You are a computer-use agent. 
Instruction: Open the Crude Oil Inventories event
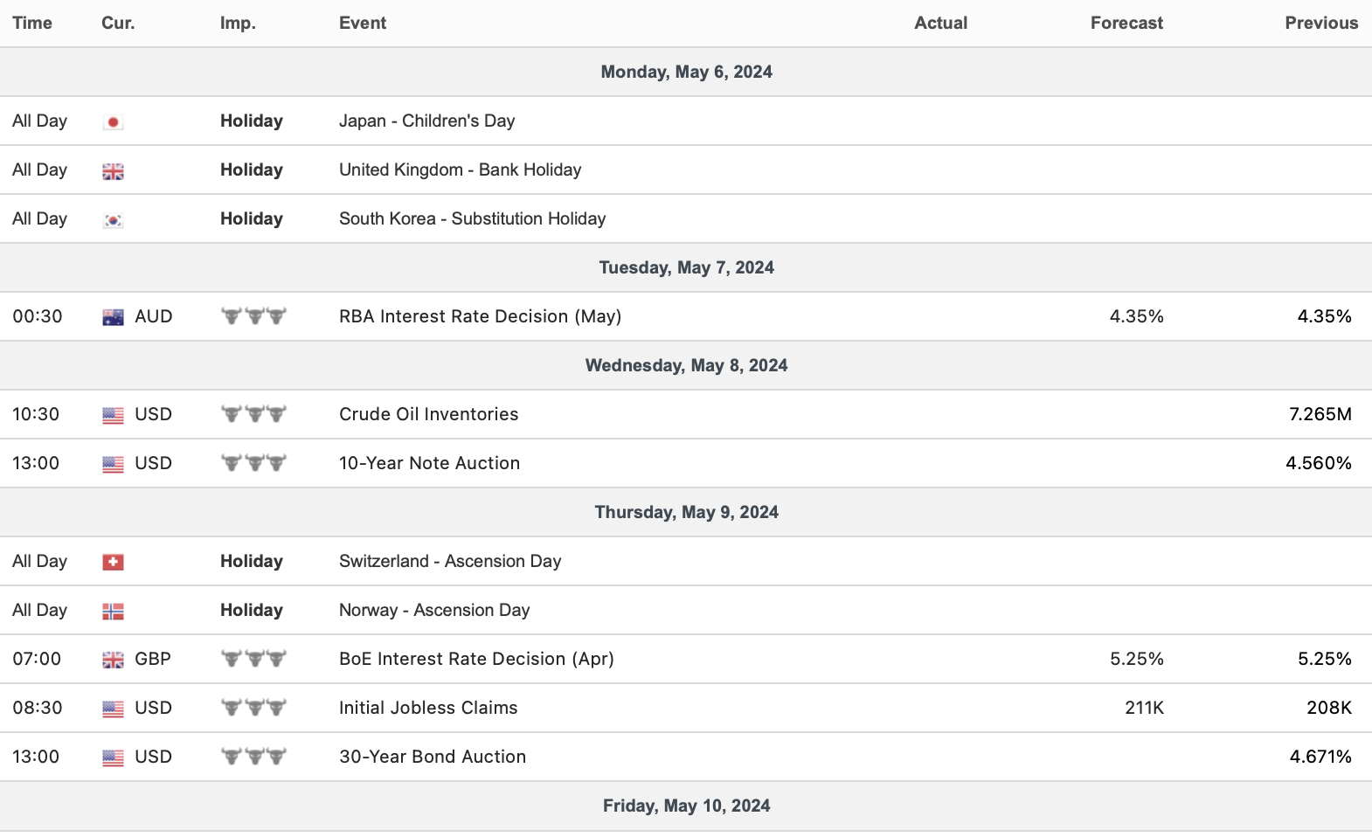coord(428,414)
